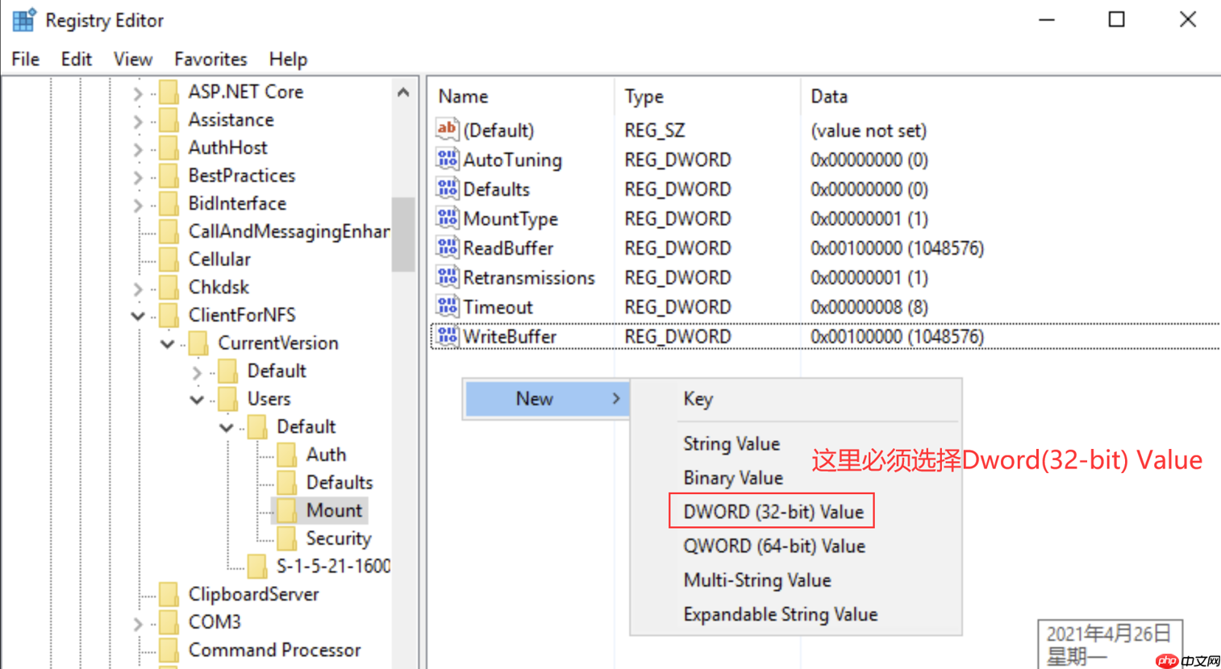Click the AutoTuning DWORD value icon
Screen dimensions: 1221x669
click(447, 160)
